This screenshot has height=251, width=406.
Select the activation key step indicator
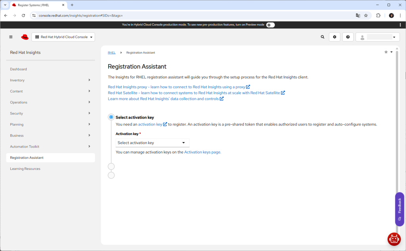(x=111, y=117)
